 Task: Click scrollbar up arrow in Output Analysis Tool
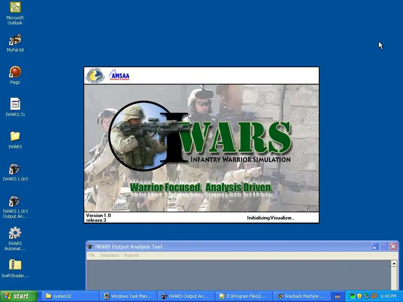pos(394,263)
